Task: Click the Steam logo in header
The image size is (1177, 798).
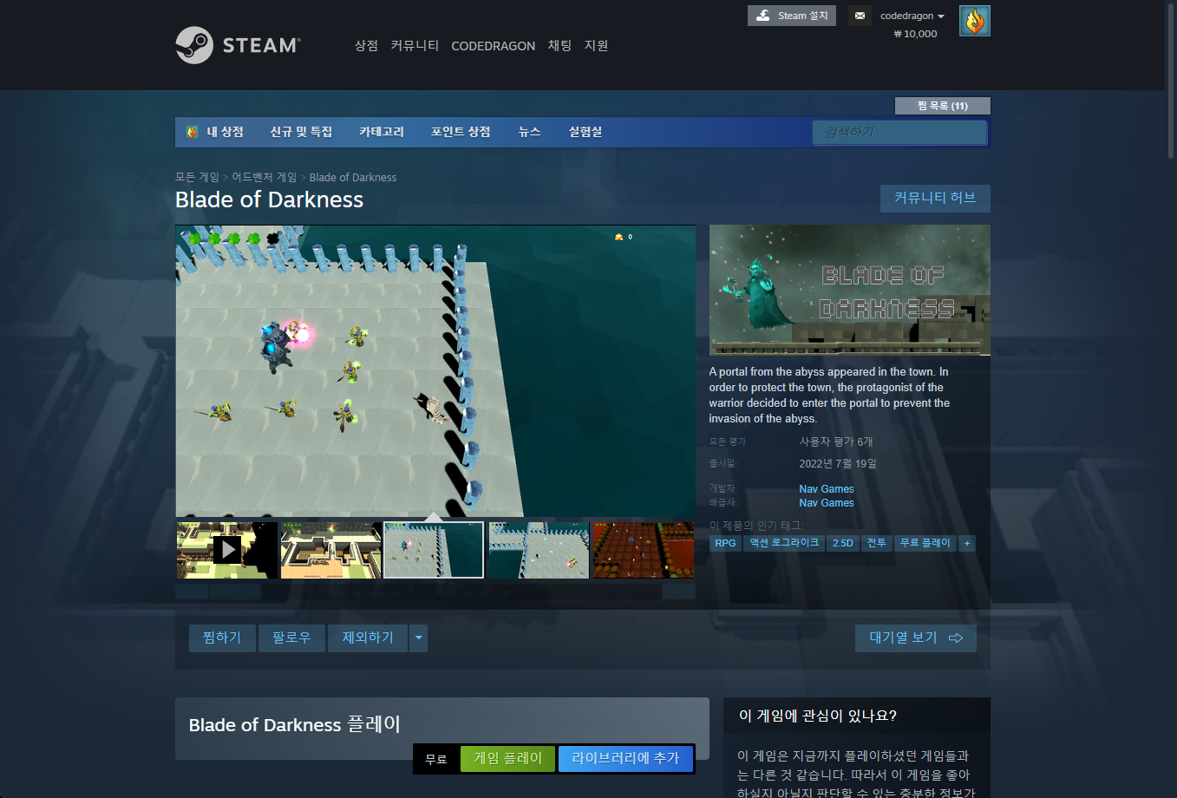Action: tap(238, 45)
